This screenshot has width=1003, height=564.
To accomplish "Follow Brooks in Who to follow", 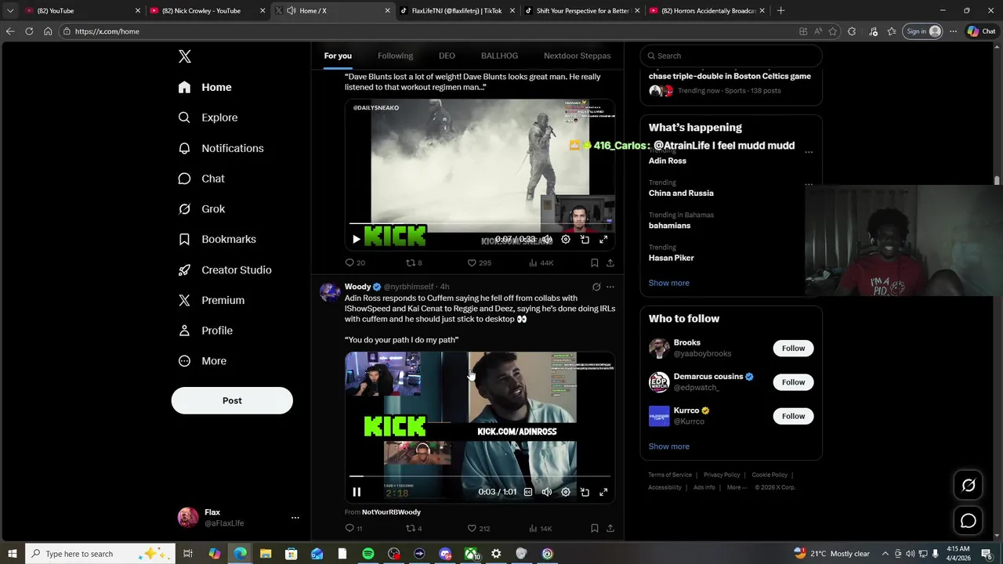I will click(x=793, y=349).
